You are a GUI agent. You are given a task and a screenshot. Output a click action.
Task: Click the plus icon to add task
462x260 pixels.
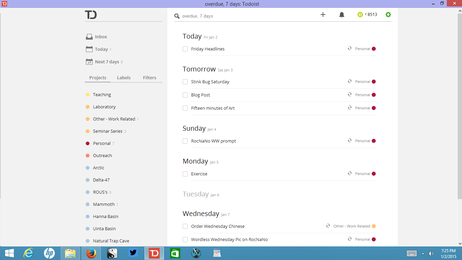tap(323, 15)
